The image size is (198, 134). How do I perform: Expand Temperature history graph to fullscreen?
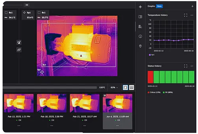(185, 15)
